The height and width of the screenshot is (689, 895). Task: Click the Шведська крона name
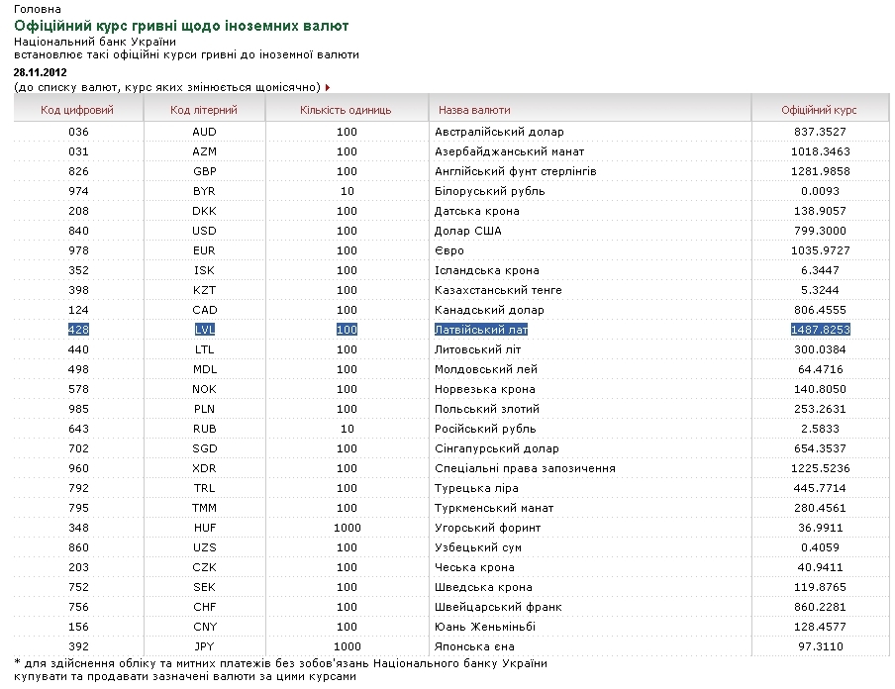[x=483, y=587]
